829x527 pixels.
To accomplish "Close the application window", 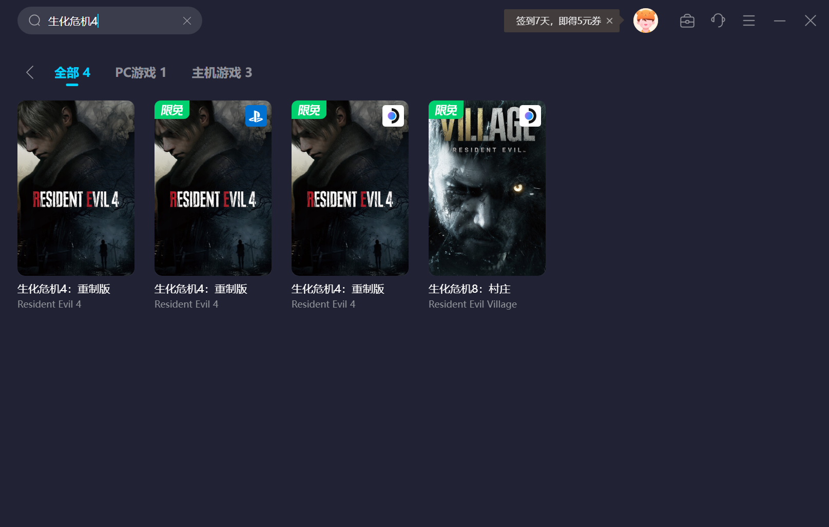I will pyautogui.click(x=811, y=21).
